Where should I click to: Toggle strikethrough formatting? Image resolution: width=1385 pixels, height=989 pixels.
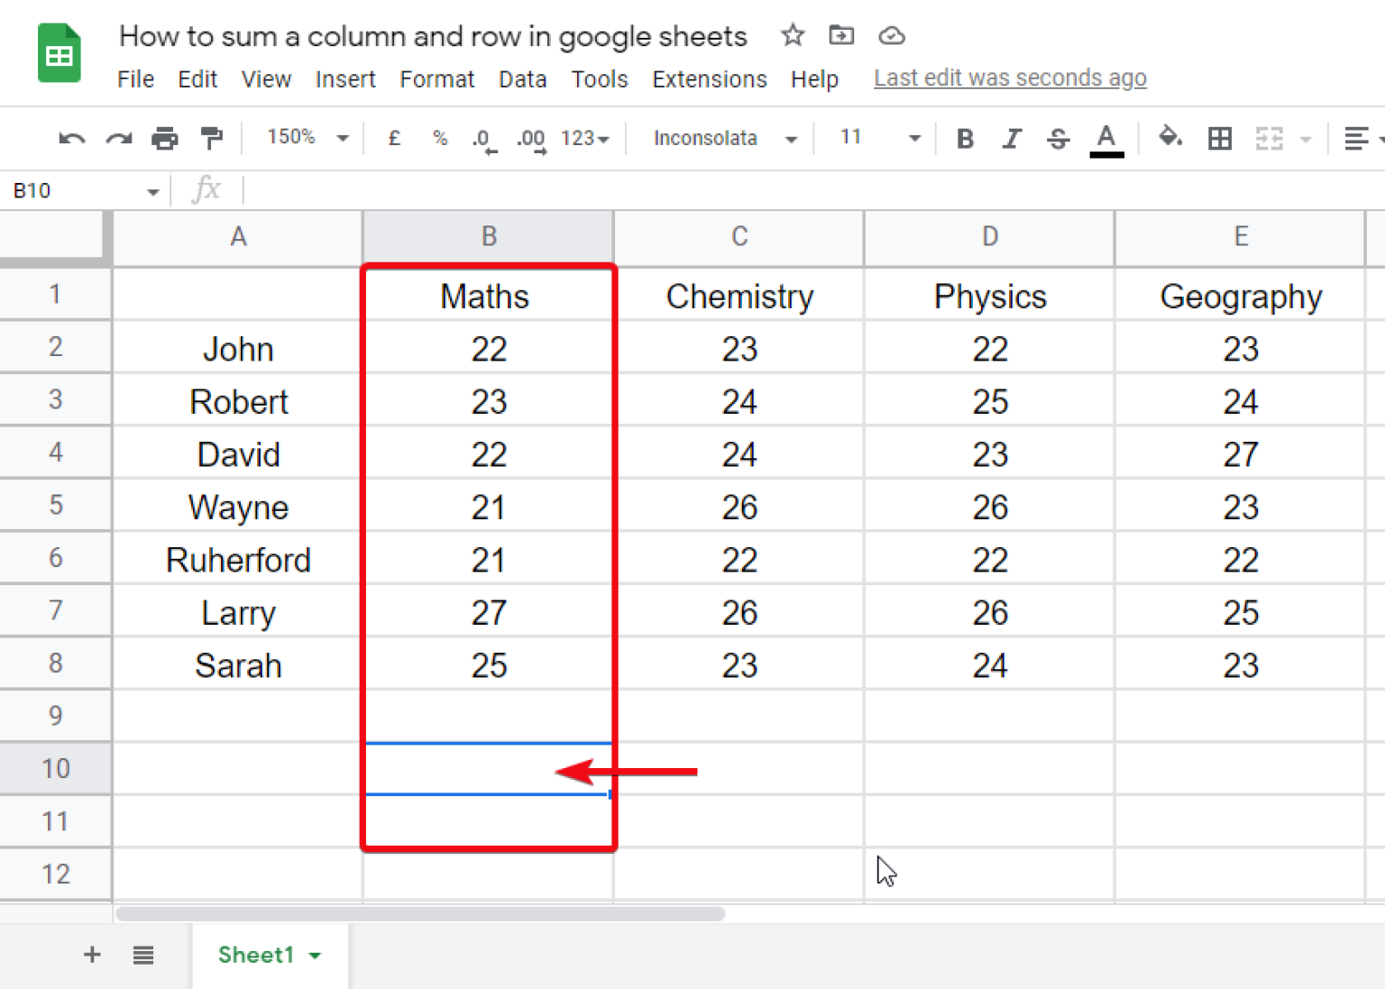pyautogui.click(x=1059, y=139)
